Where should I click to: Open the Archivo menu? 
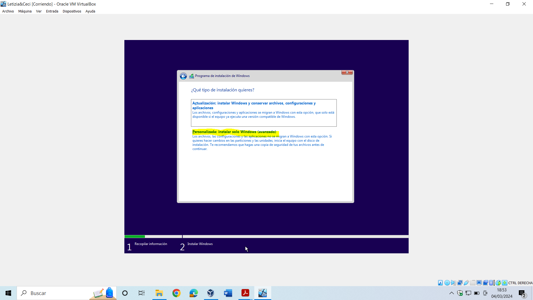(8, 11)
